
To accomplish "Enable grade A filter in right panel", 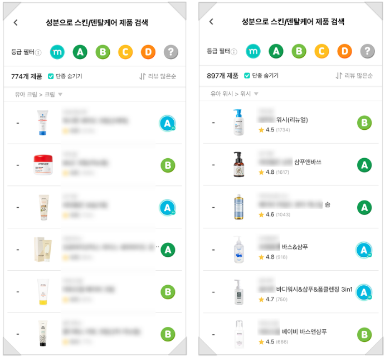I will pos(275,52).
